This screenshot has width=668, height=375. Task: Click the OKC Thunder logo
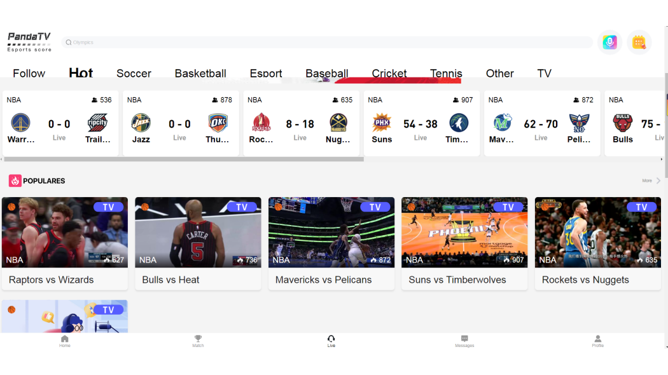pyautogui.click(x=218, y=123)
